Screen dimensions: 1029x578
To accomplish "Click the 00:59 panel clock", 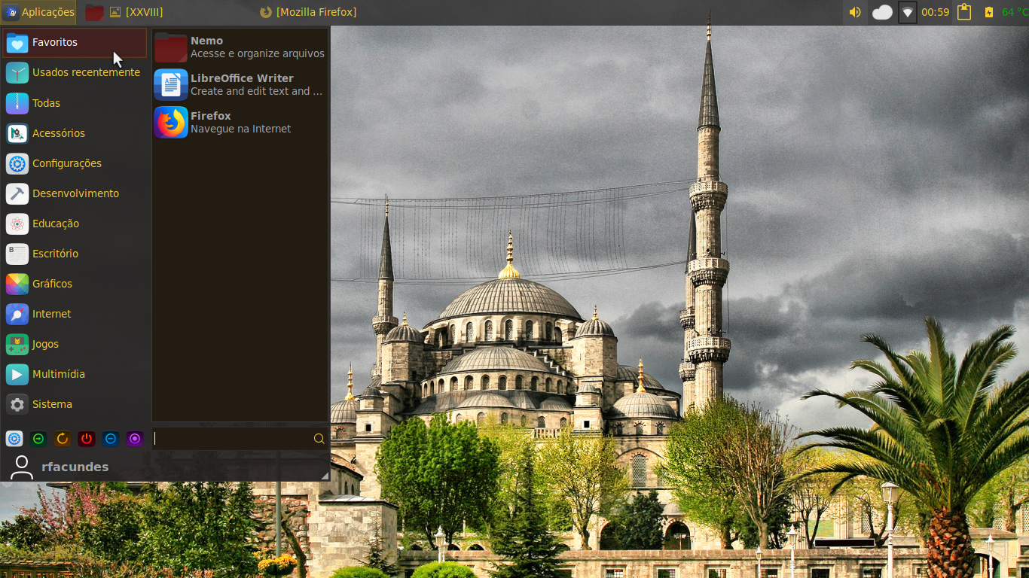I will [x=936, y=12].
